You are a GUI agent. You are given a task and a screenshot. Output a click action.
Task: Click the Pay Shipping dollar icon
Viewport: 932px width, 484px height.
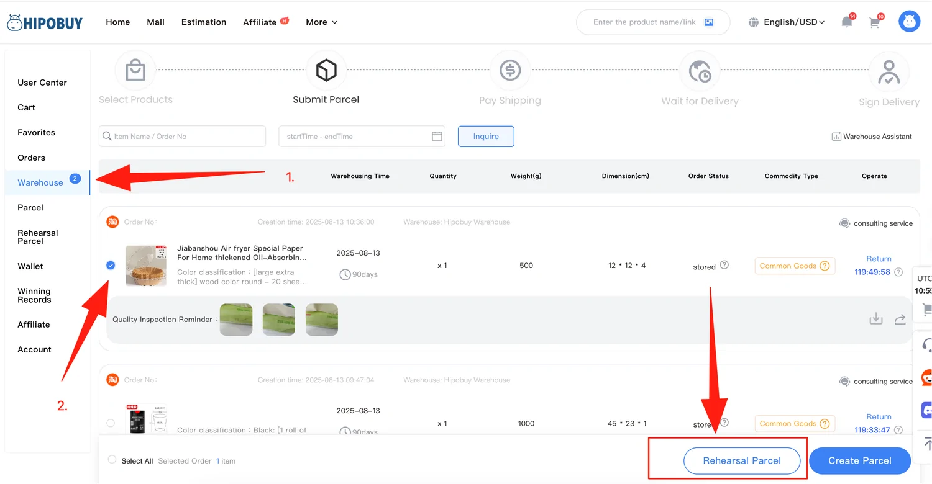pos(510,70)
